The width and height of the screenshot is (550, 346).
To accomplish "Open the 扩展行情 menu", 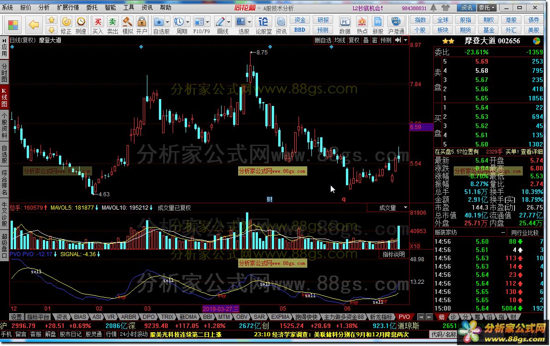I will (68, 8).
